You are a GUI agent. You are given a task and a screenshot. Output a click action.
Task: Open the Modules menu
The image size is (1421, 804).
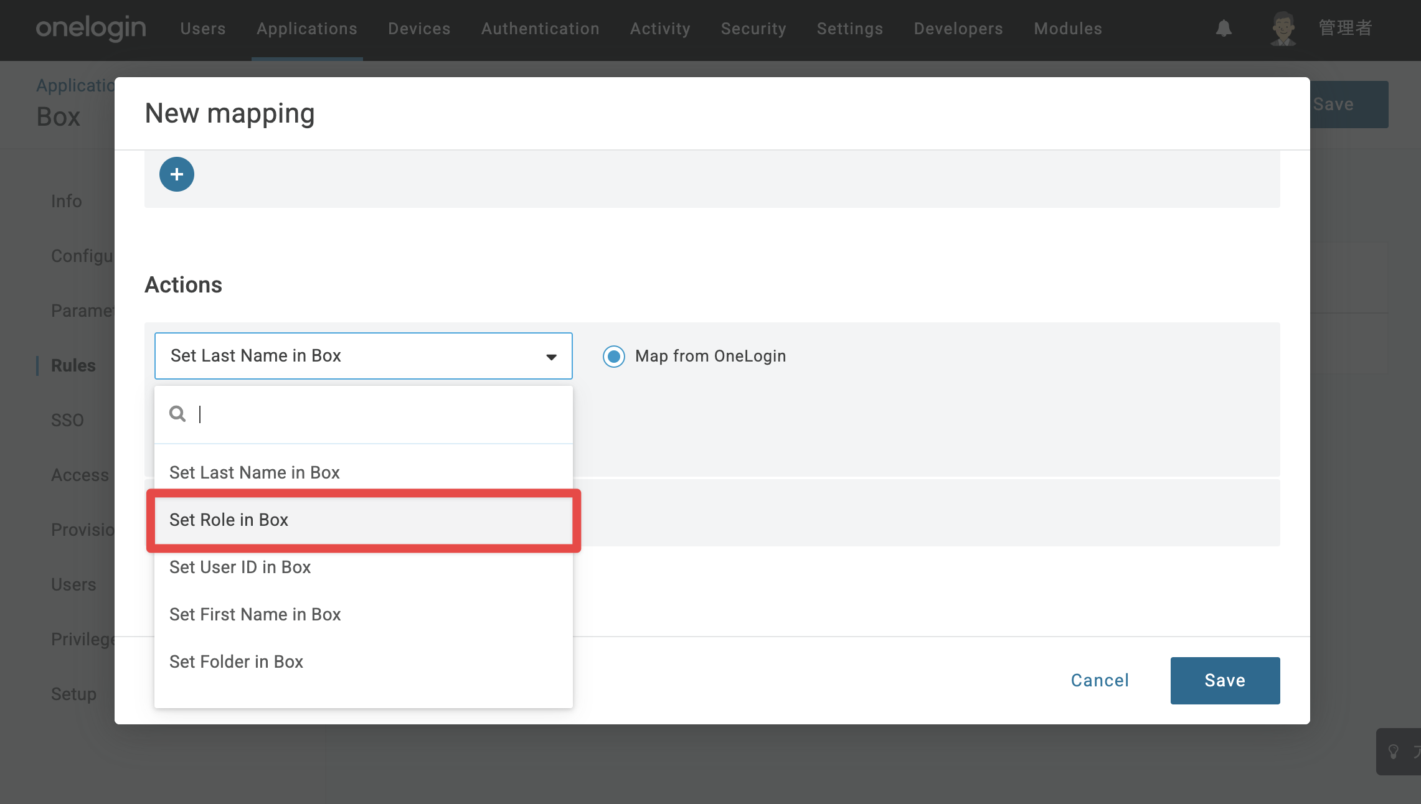1068,29
